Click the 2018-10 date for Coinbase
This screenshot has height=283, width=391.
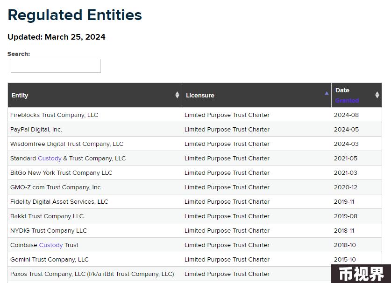point(345,245)
